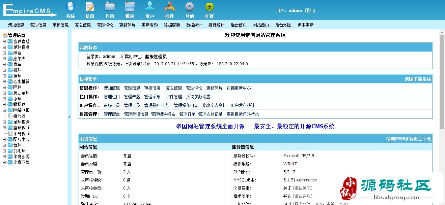Open the 帝国MYSQL备份王下载 link
The height and width of the screenshot is (205, 445).
point(409,139)
